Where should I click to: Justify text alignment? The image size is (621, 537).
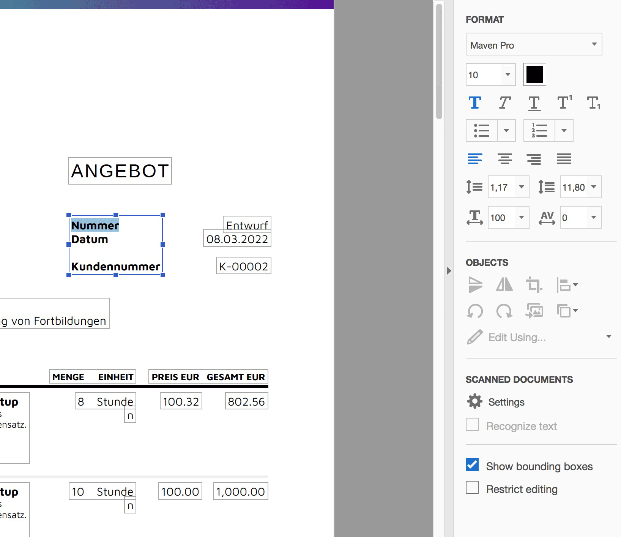point(564,158)
